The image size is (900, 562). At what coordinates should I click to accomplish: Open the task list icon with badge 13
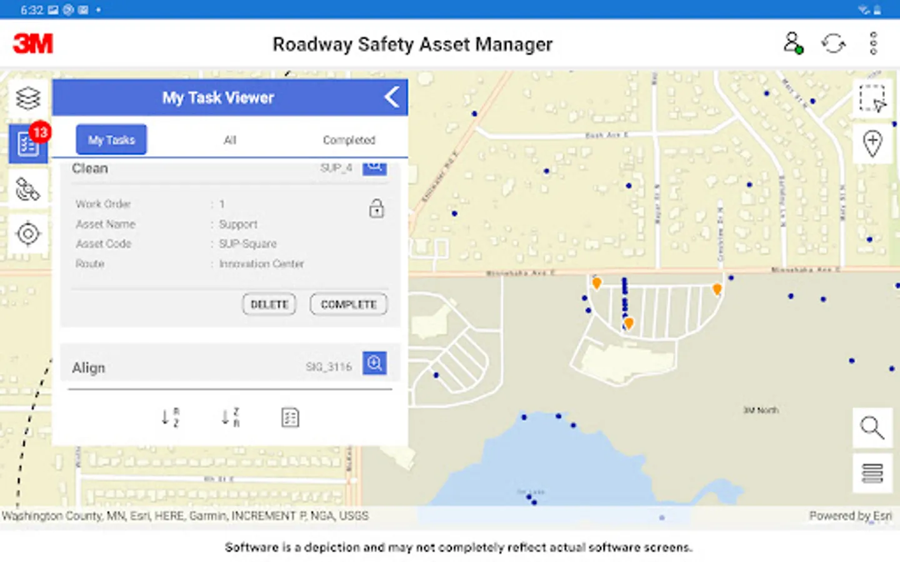28,144
